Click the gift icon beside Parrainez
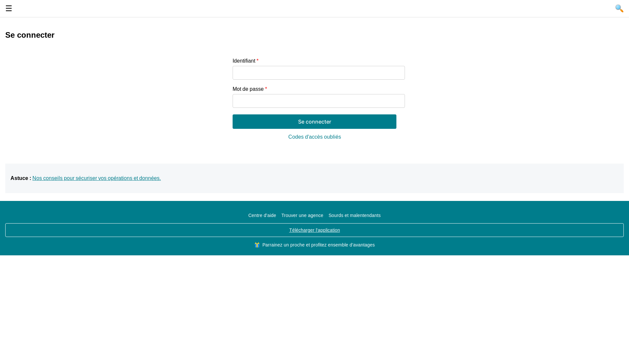 257,245
